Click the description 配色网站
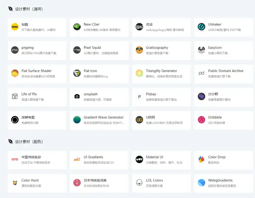 click(x=214, y=162)
